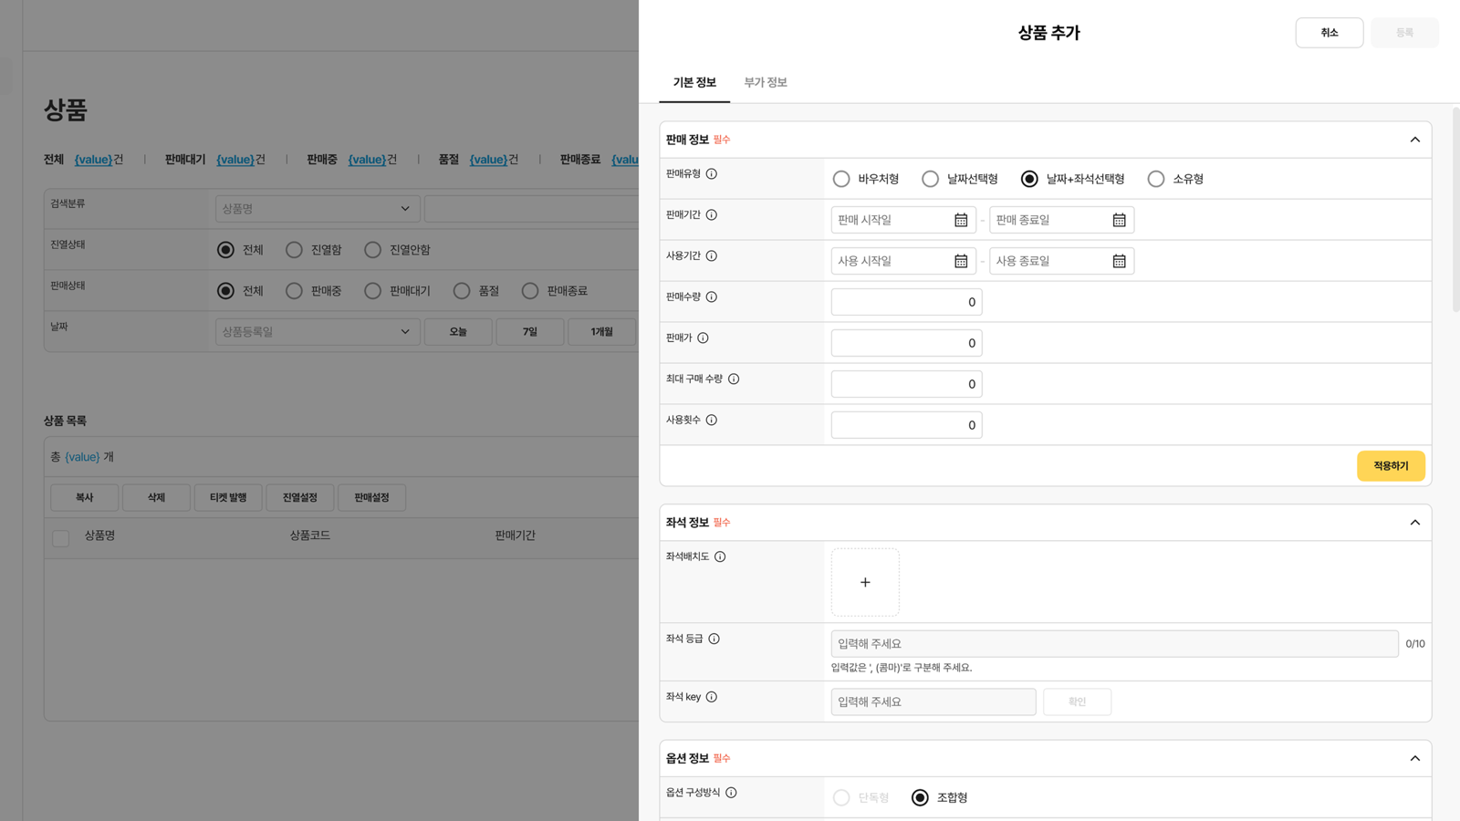The height and width of the screenshot is (821, 1460).
Task: Show info tooltip for 판매기간
Action: click(x=712, y=214)
